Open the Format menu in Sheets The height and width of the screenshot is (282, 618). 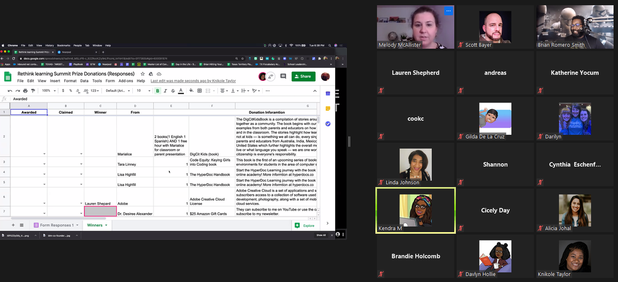click(x=70, y=81)
